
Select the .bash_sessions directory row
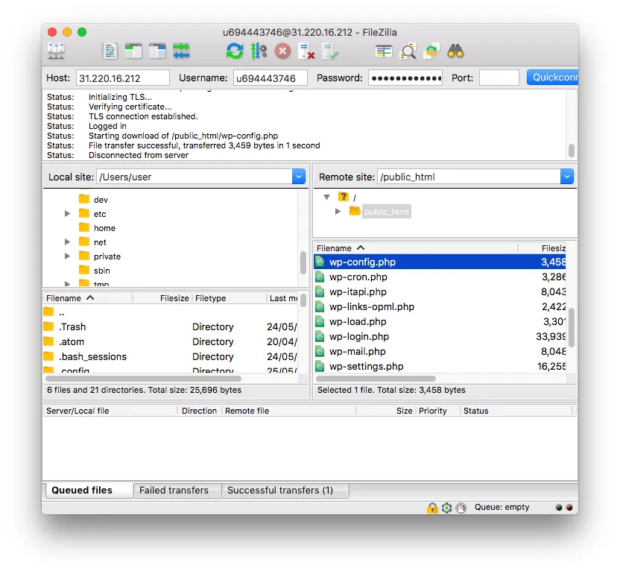[x=170, y=357]
